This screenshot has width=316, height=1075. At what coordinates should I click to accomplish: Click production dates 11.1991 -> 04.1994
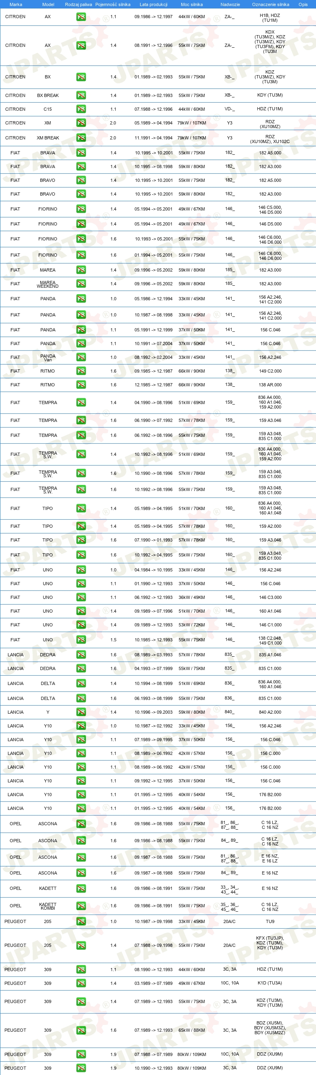(153, 138)
